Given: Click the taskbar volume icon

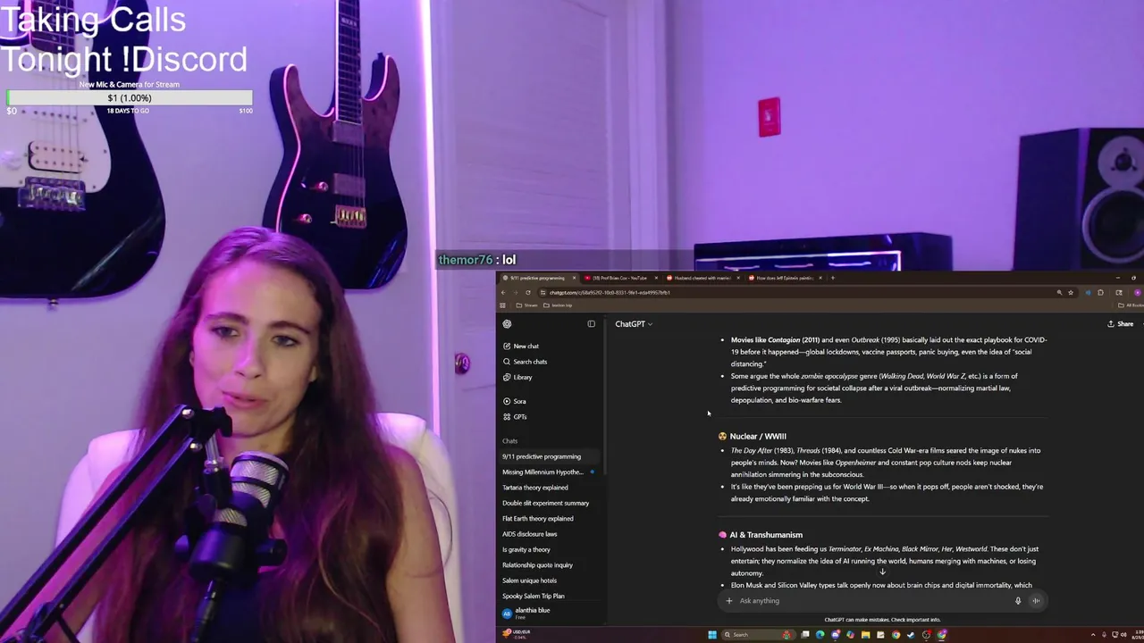Looking at the screenshot, I should [x=1123, y=635].
